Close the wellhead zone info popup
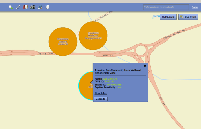This screenshot has width=201, height=129. [x=145, y=66]
